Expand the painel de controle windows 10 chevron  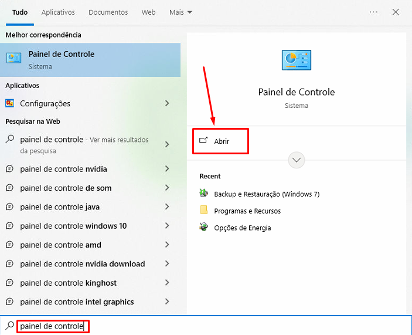(167, 225)
